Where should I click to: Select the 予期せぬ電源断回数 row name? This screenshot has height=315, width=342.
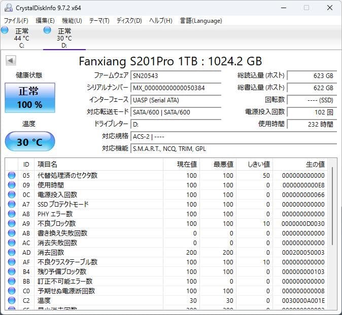click(66, 291)
